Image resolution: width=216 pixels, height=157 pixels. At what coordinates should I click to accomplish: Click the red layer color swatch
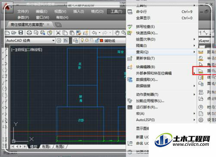(x=102, y=41)
